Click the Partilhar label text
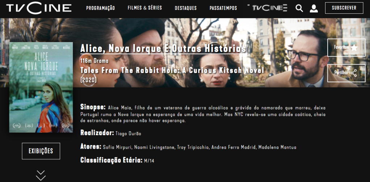370x182 pixels. coord(341,73)
